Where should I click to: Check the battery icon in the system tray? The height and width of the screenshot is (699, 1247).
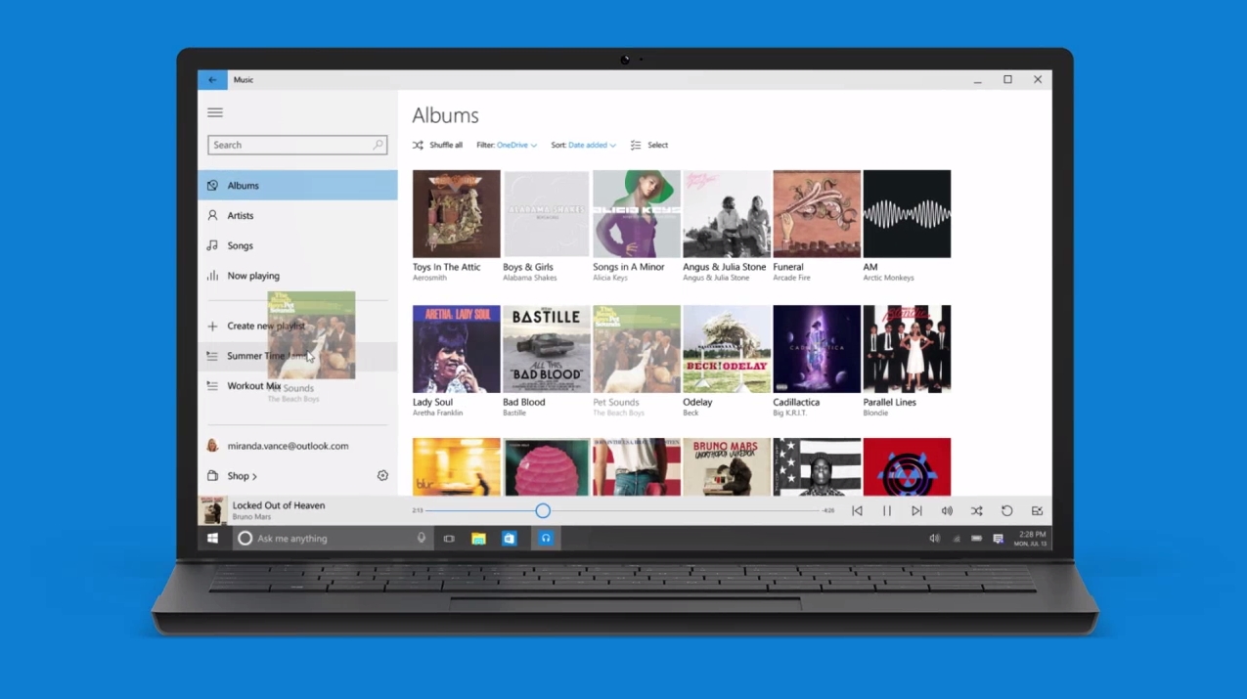[976, 539]
